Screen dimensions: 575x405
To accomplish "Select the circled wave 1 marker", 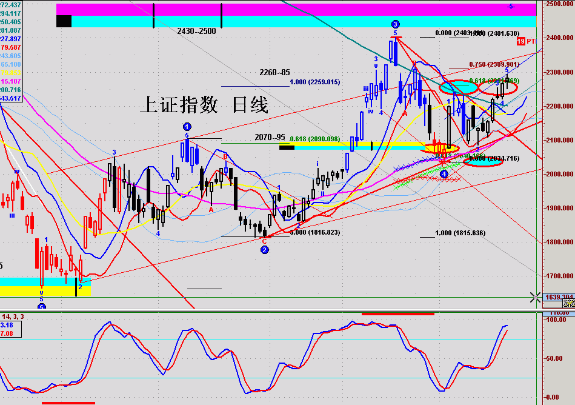I will (187, 127).
